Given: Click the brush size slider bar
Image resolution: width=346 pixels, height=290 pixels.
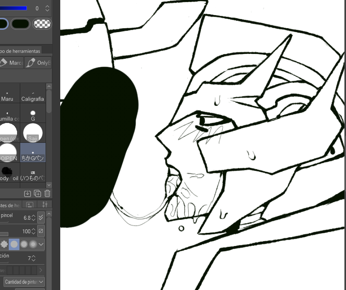Looking at the screenshot, I should click(x=4, y=222).
